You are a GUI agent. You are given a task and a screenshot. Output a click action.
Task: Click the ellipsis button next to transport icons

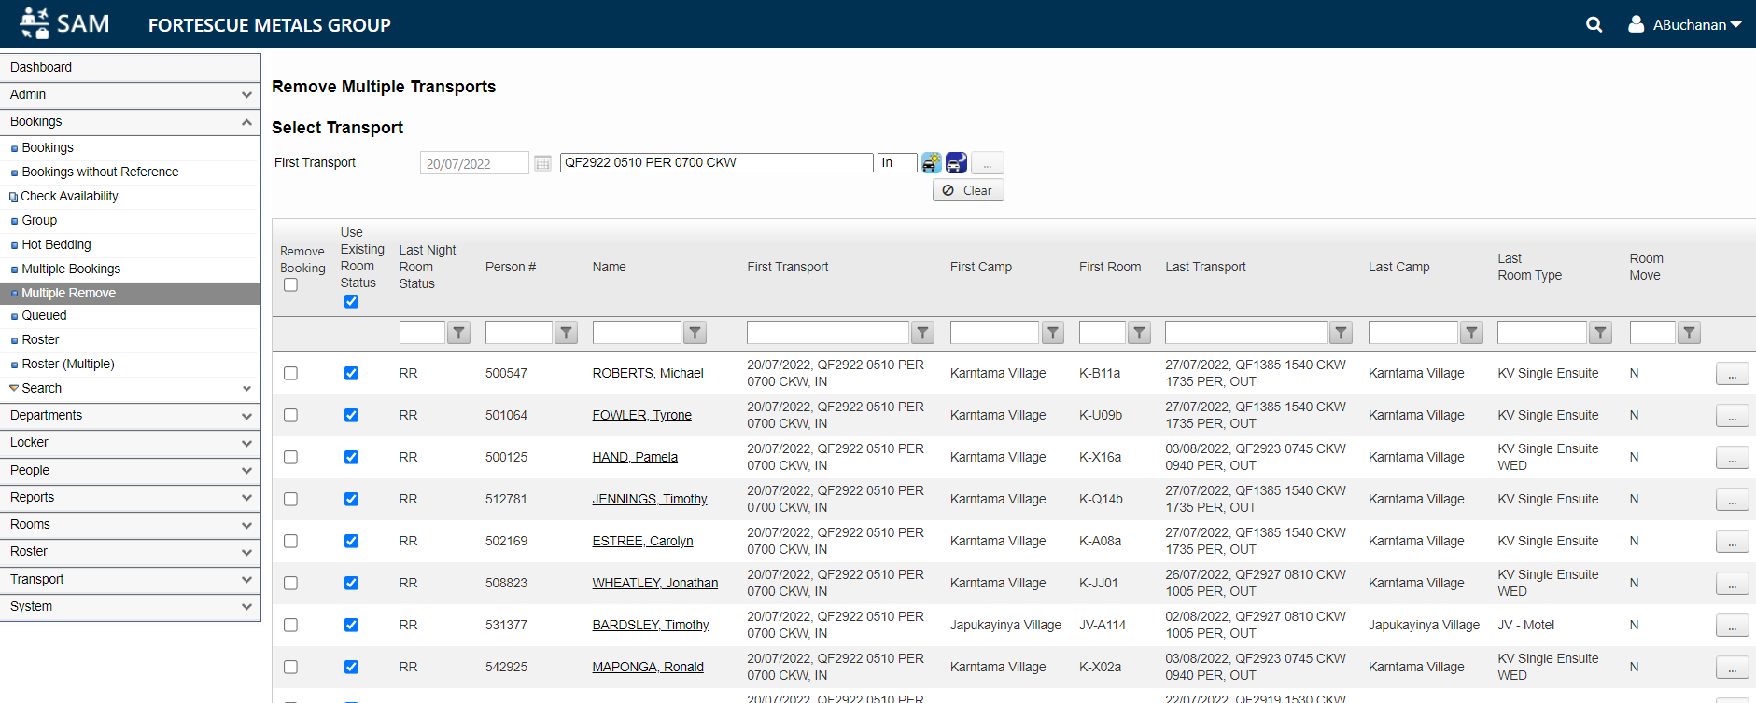point(988,163)
